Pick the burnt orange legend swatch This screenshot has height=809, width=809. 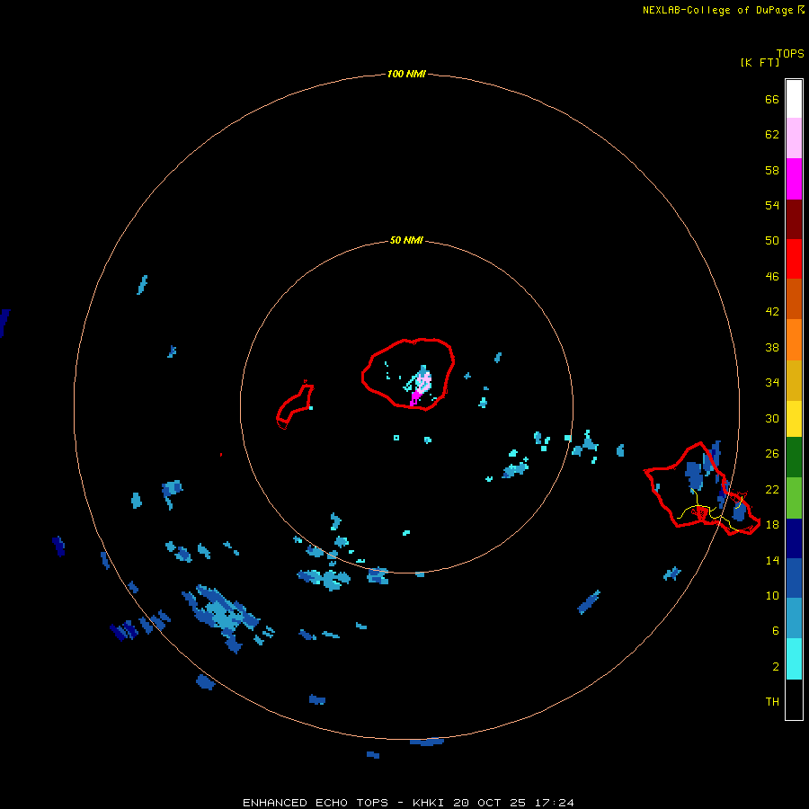pyautogui.click(x=794, y=299)
